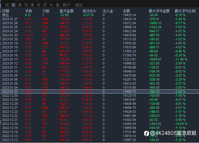The height and width of the screenshot is (143, 199).
Task: Select the 2022.12.21 date row
Action: click(100, 120)
